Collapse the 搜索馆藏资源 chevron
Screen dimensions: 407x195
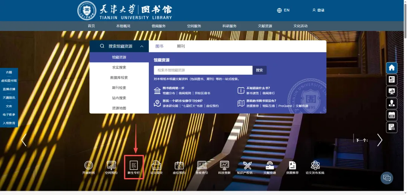(x=142, y=46)
